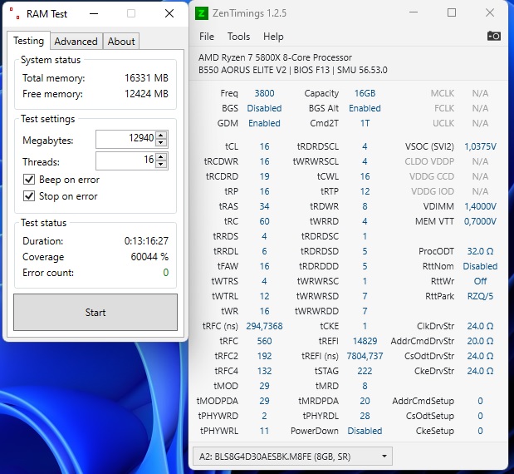The width and height of the screenshot is (514, 474).
Task: Click the BGS value Disabled
Action: click(x=264, y=108)
